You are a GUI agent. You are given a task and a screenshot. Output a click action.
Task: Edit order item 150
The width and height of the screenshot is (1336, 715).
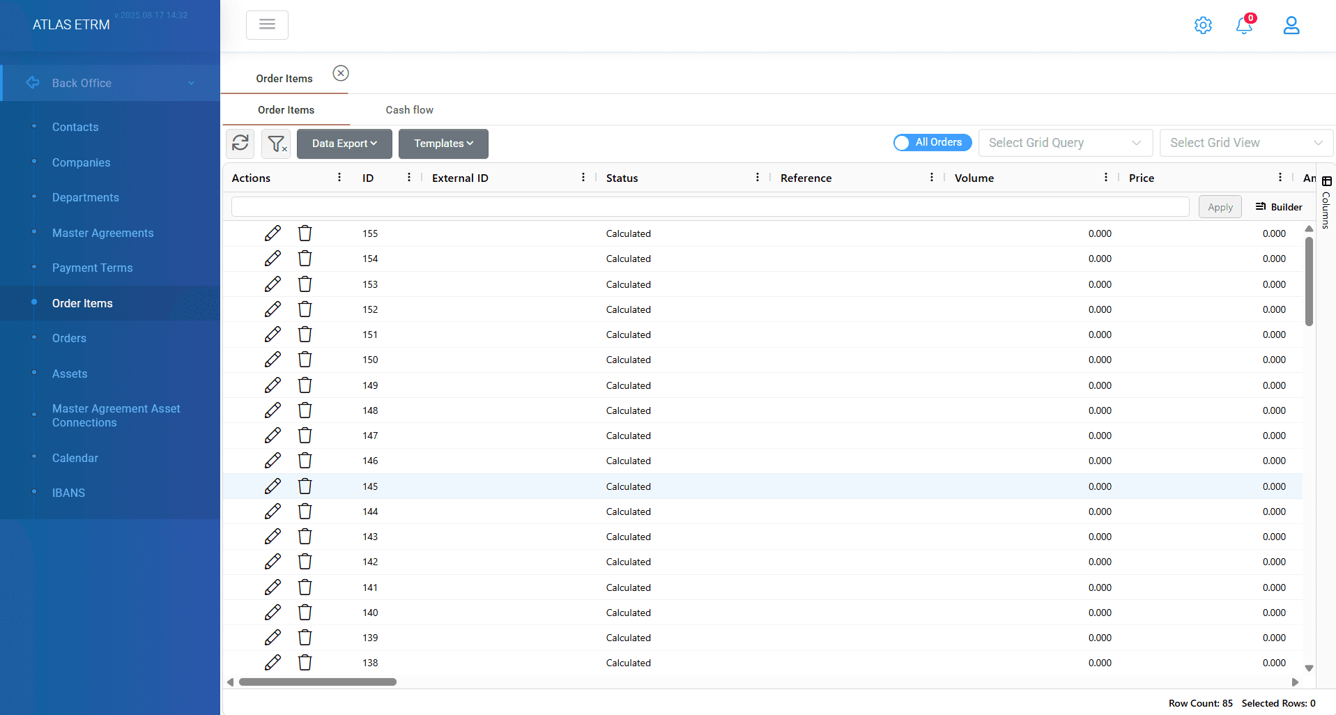point(272,360)
